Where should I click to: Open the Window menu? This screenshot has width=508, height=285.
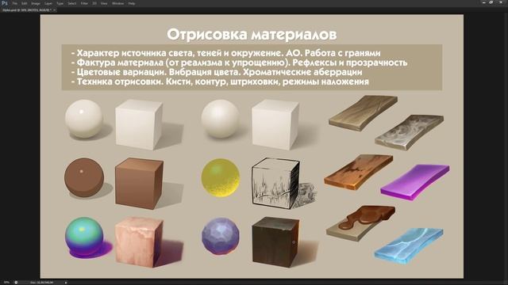click(117, 3)
